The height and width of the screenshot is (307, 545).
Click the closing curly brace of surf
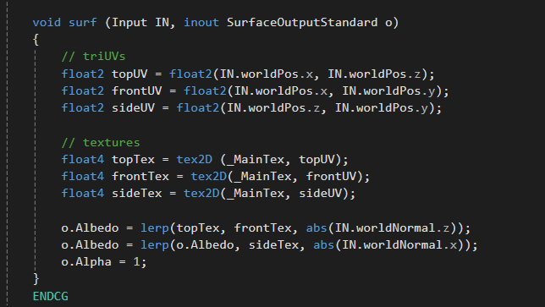coord(36,279)
